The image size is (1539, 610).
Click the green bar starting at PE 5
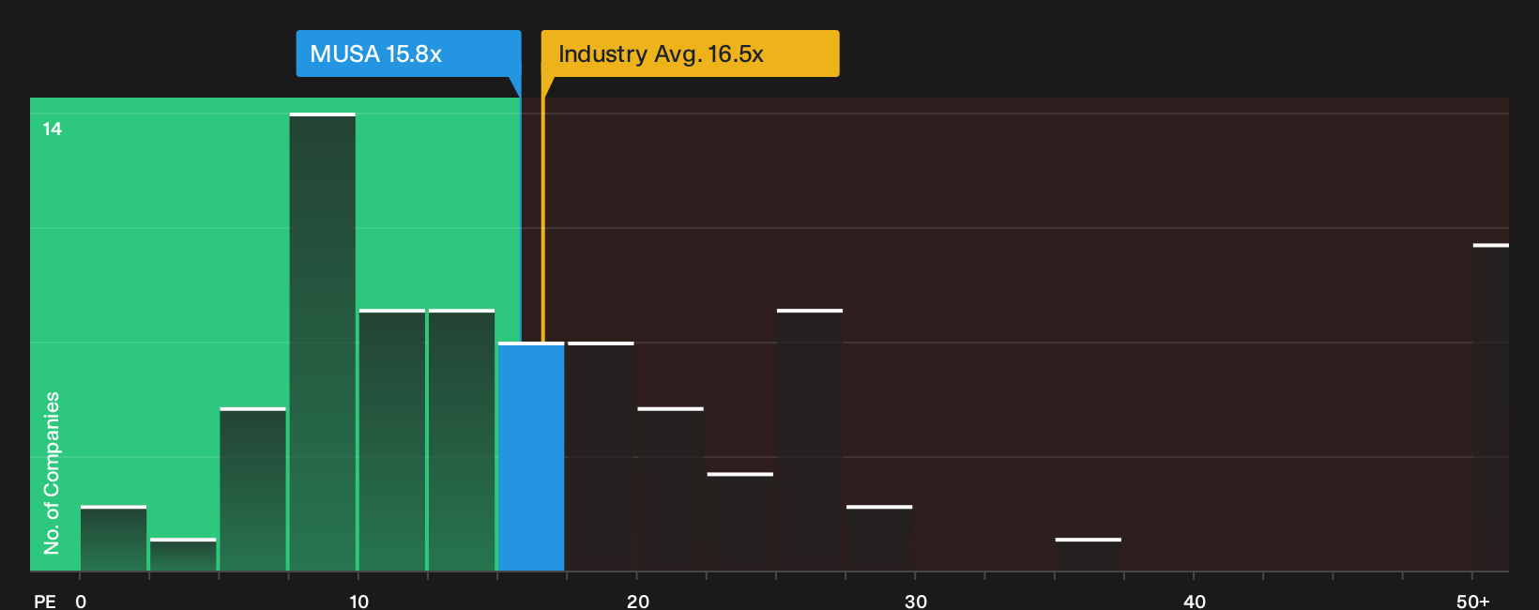click(x=253, y=489)
